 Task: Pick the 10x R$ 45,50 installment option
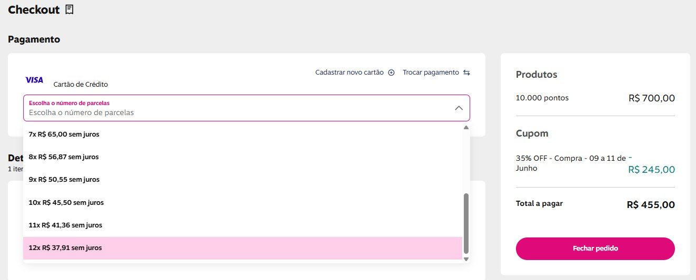pyautogui.click(x=66, y=203)
